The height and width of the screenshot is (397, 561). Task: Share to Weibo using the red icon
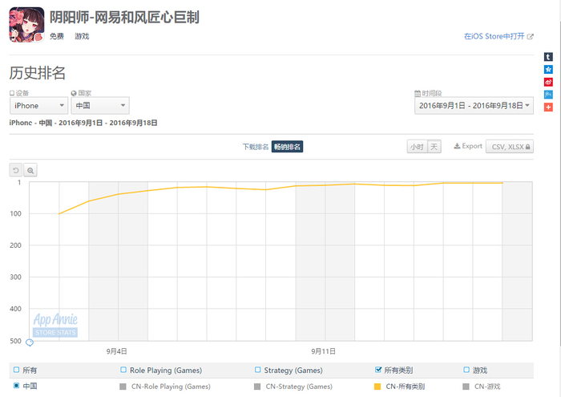pyautogui.click(x=548, y=82)
